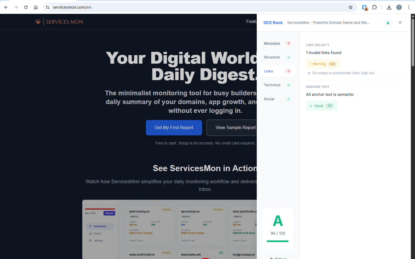415x259 pixels.
Task: Bookmark this page with the star icon
Action: (350, 7)
